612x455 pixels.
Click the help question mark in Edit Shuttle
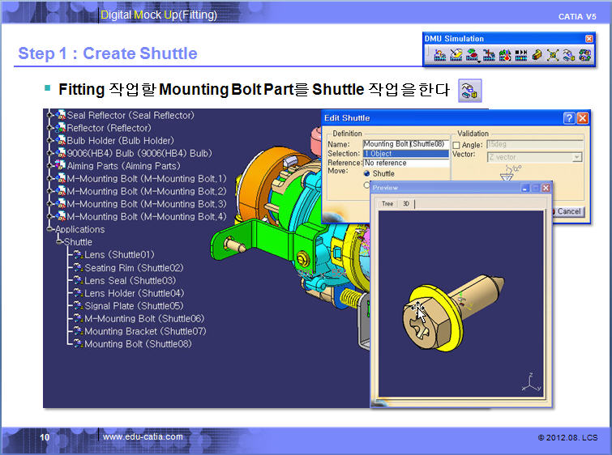[569, 118]
